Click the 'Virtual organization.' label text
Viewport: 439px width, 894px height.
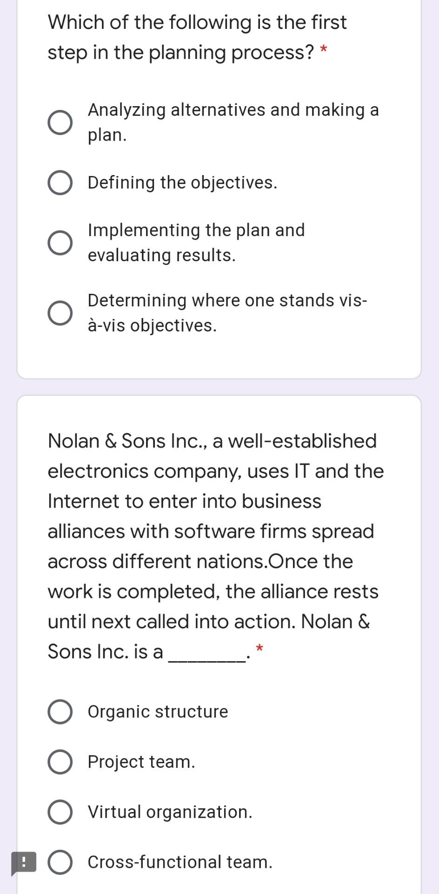(170, 812)
